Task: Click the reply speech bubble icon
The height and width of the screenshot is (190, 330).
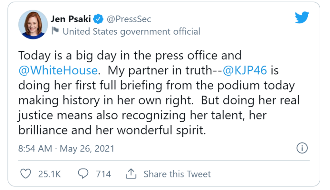Action: [x=83, y=174]
